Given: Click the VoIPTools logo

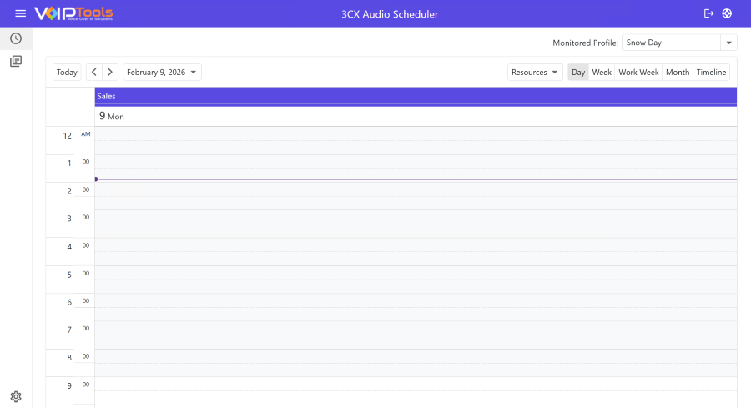Looking at the screenshot, I should pos(73,13).
